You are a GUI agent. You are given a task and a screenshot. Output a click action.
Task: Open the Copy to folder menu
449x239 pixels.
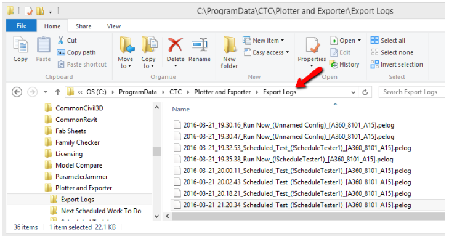[148, 52]
